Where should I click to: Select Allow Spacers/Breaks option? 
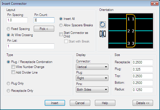click(61, 25)
